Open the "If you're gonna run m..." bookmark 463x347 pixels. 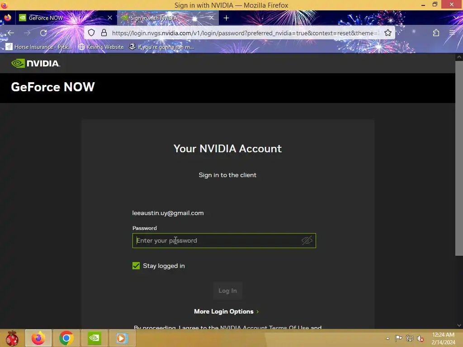coord(161,47)
